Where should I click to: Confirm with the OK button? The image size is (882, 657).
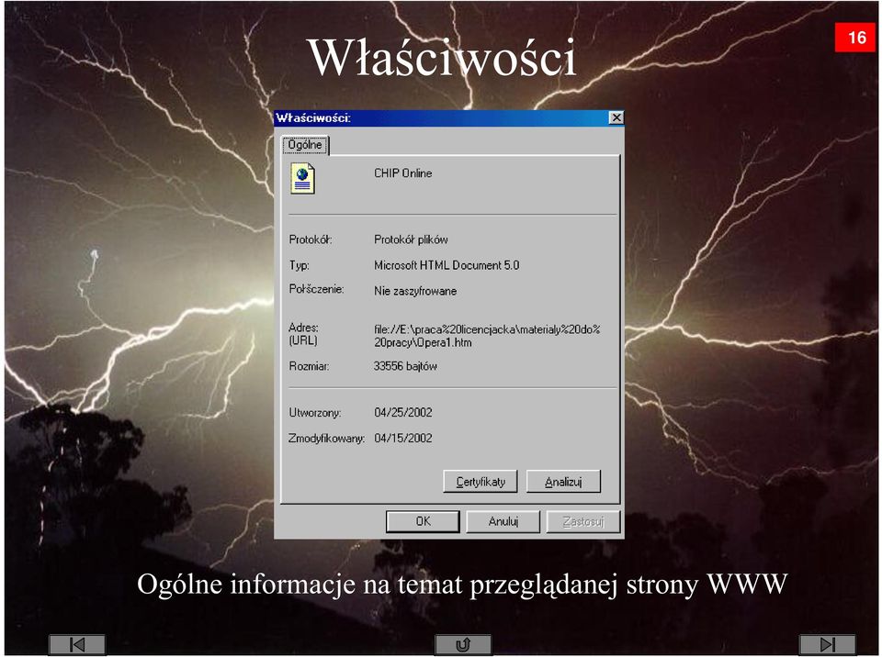[423, 521]
